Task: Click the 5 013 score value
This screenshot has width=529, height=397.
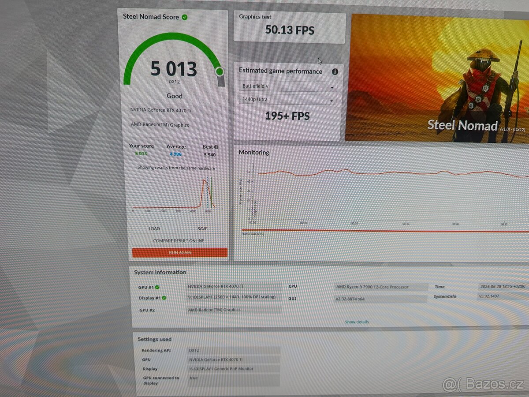Action: (x=174, y=69)
